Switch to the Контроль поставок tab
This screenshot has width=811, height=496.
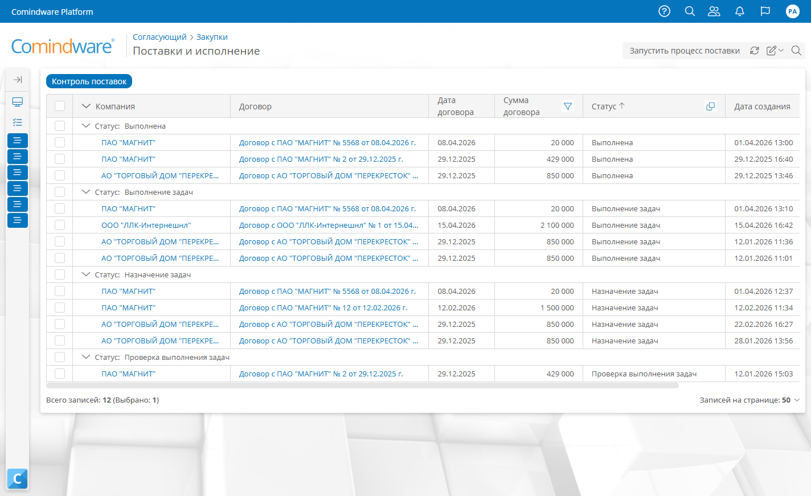89,81
